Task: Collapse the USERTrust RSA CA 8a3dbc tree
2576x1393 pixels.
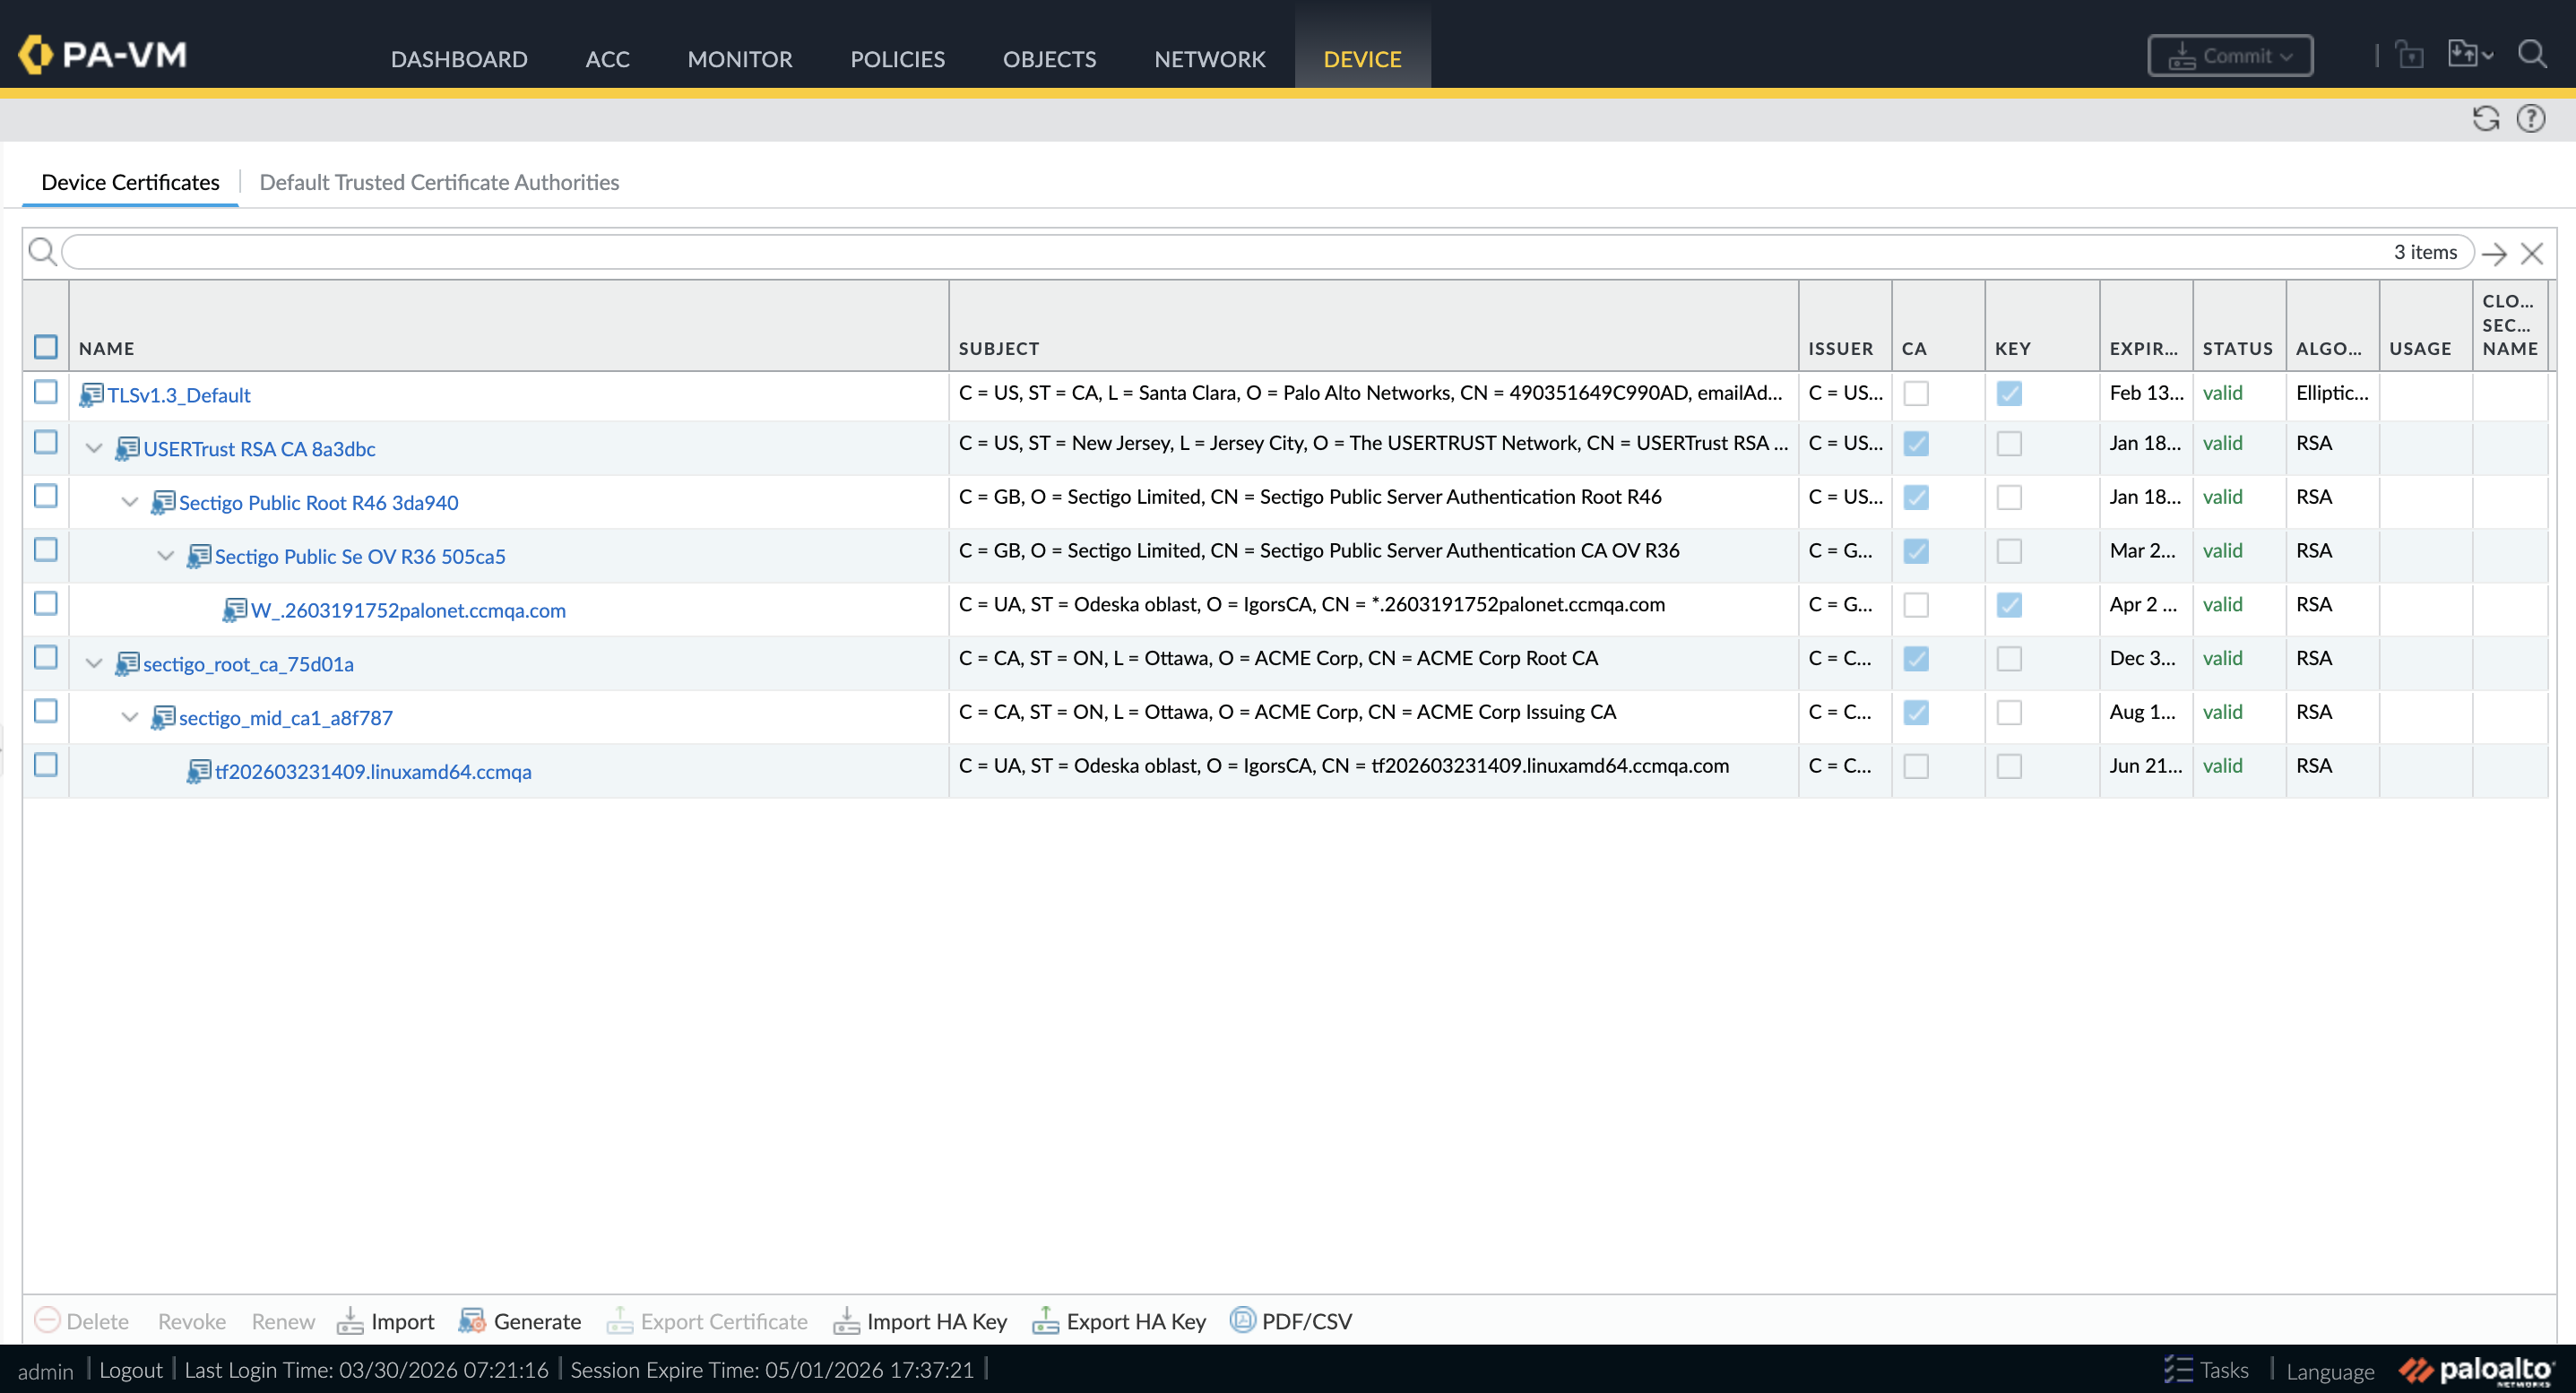Action: [x=94, y=449]
